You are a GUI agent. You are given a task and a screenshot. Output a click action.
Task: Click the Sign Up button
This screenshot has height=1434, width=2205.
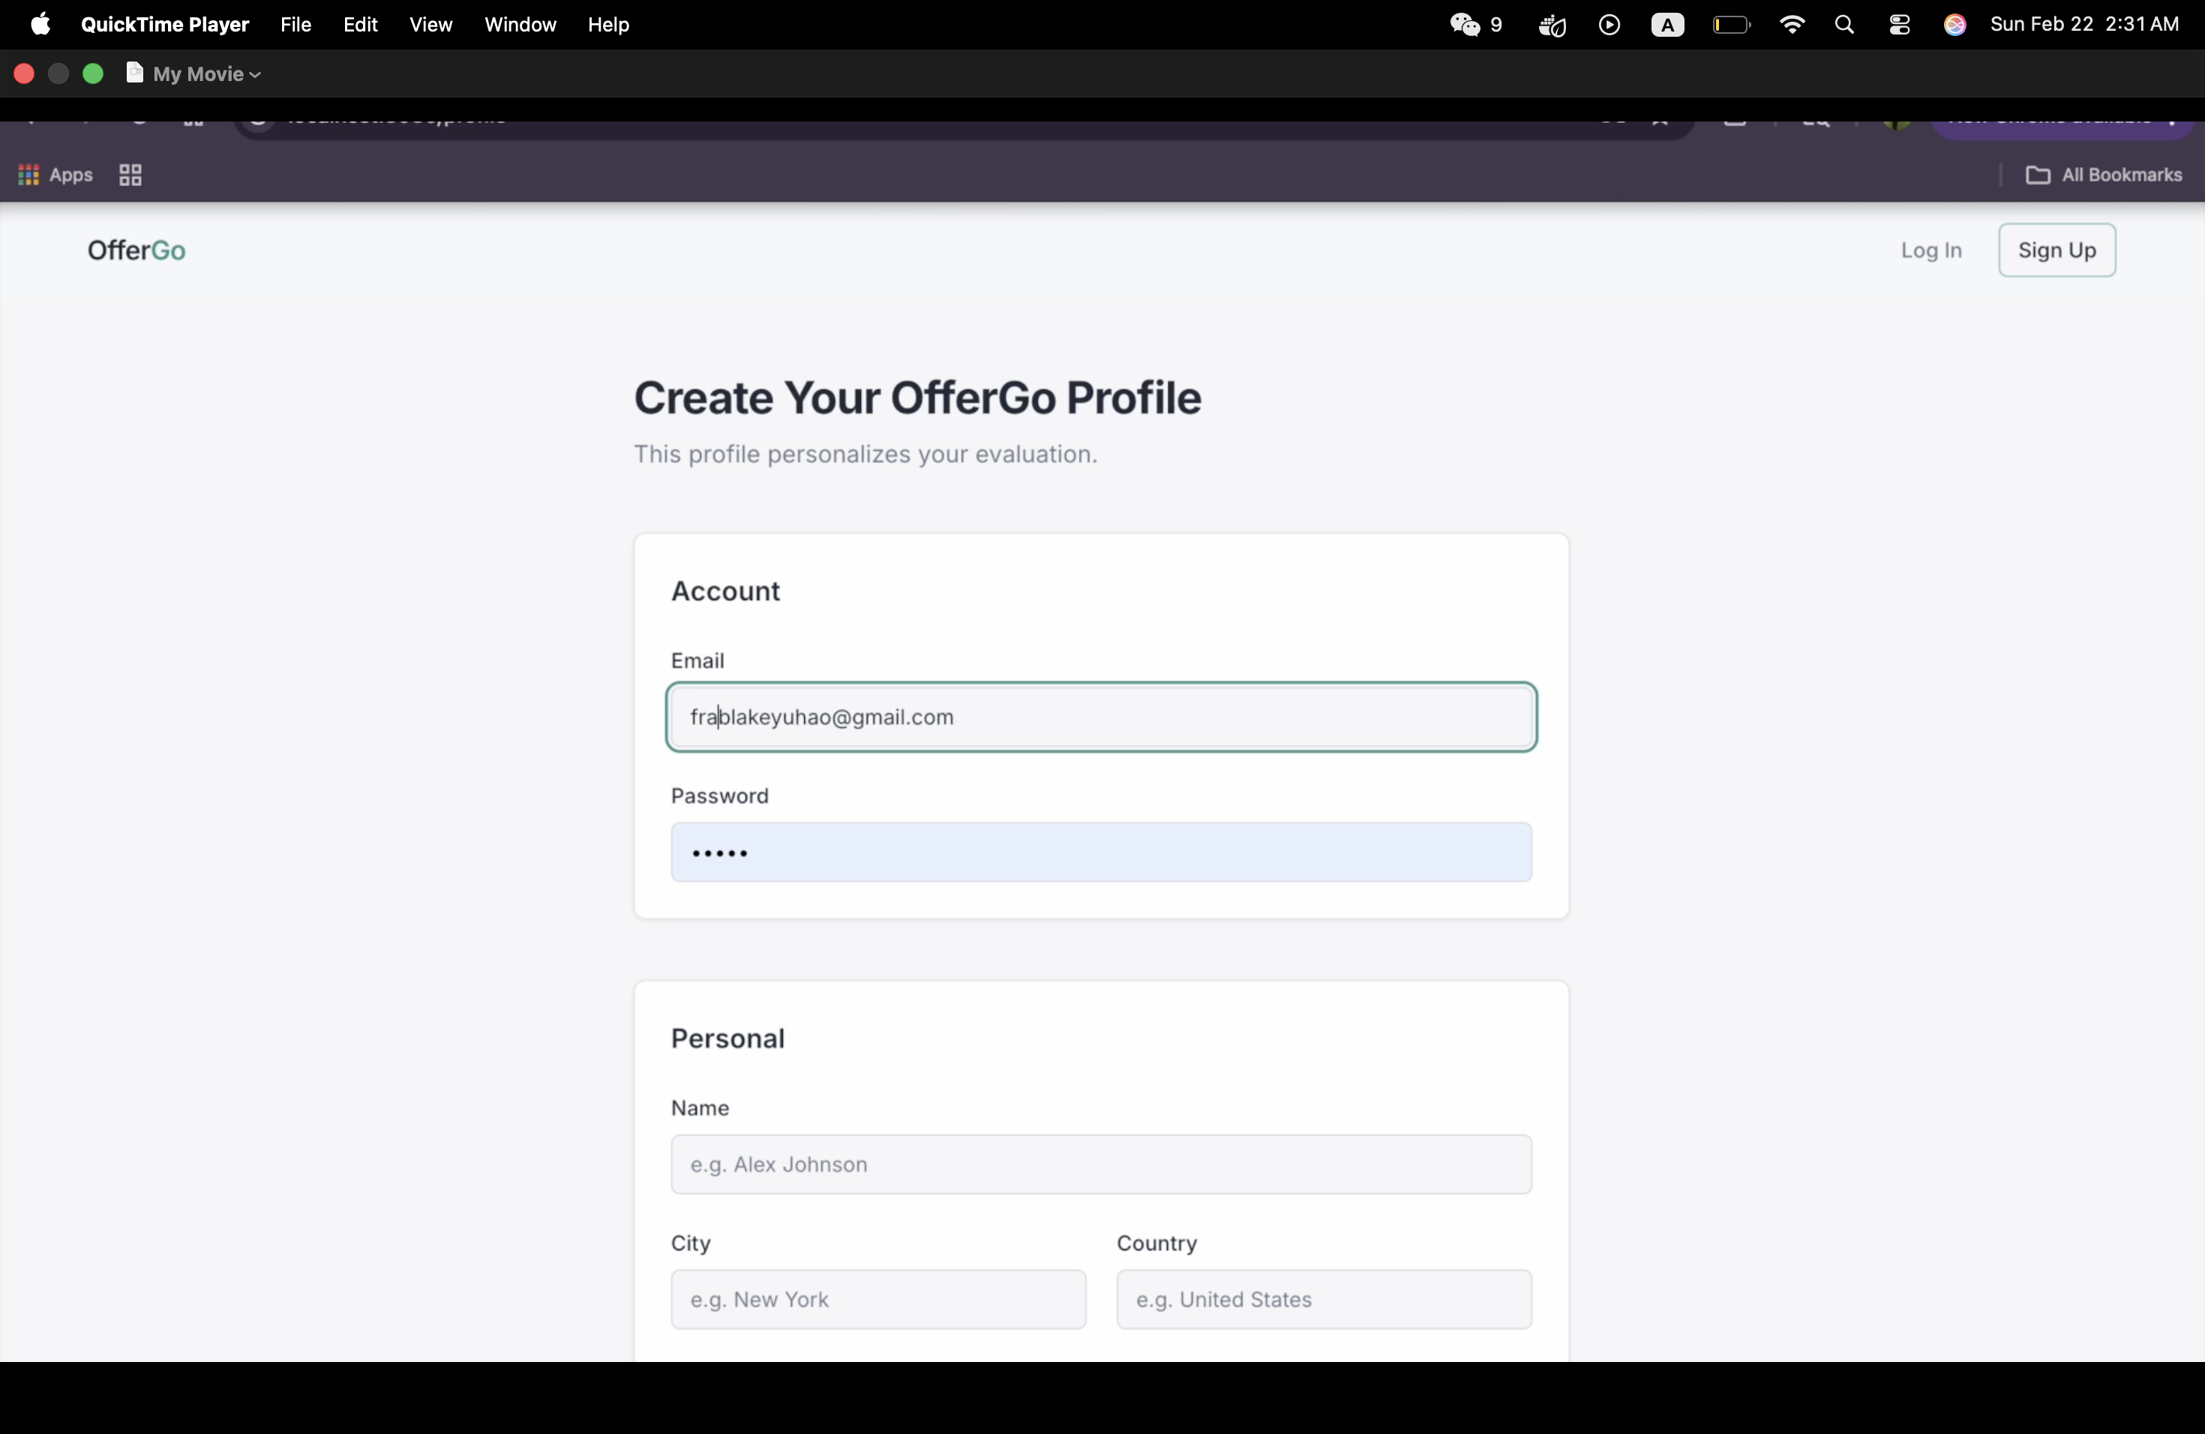[2056, 250]
